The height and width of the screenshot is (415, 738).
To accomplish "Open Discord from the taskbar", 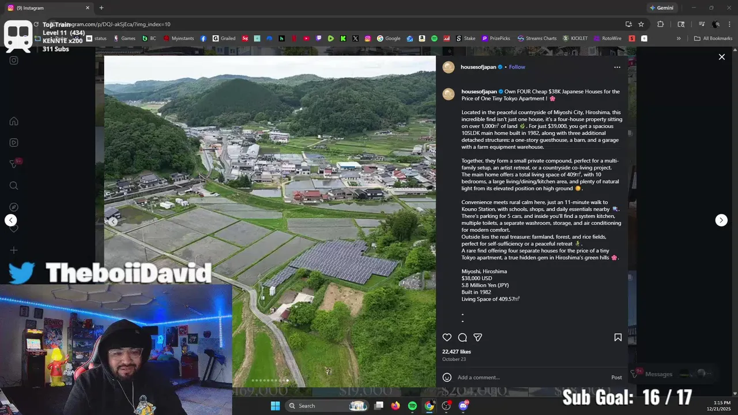I will [463, 406].
